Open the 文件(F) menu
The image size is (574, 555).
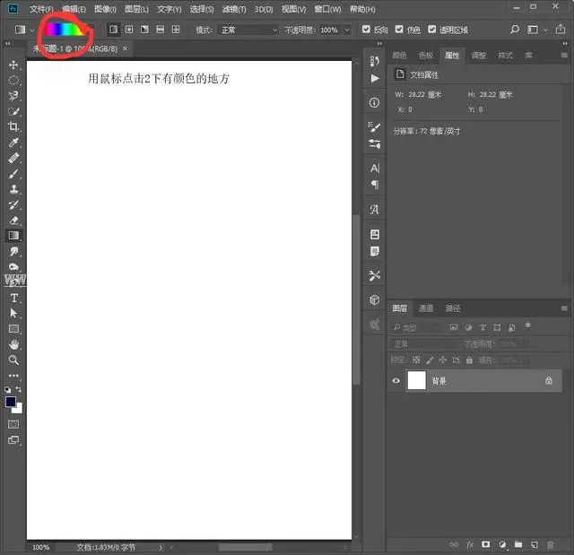click(x=41, y=9)
